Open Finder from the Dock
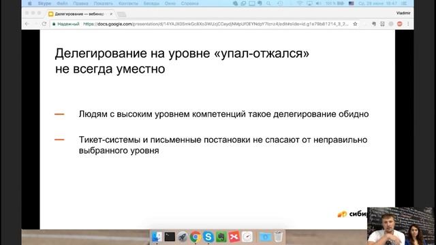The image size is (436, 245). [157, 237]
